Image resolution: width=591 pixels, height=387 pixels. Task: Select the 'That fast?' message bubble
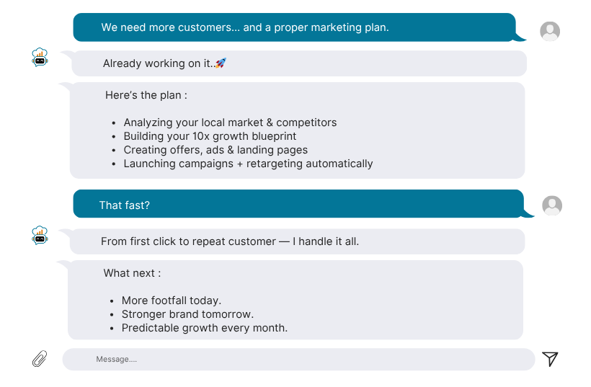click(x=298, y=203)
